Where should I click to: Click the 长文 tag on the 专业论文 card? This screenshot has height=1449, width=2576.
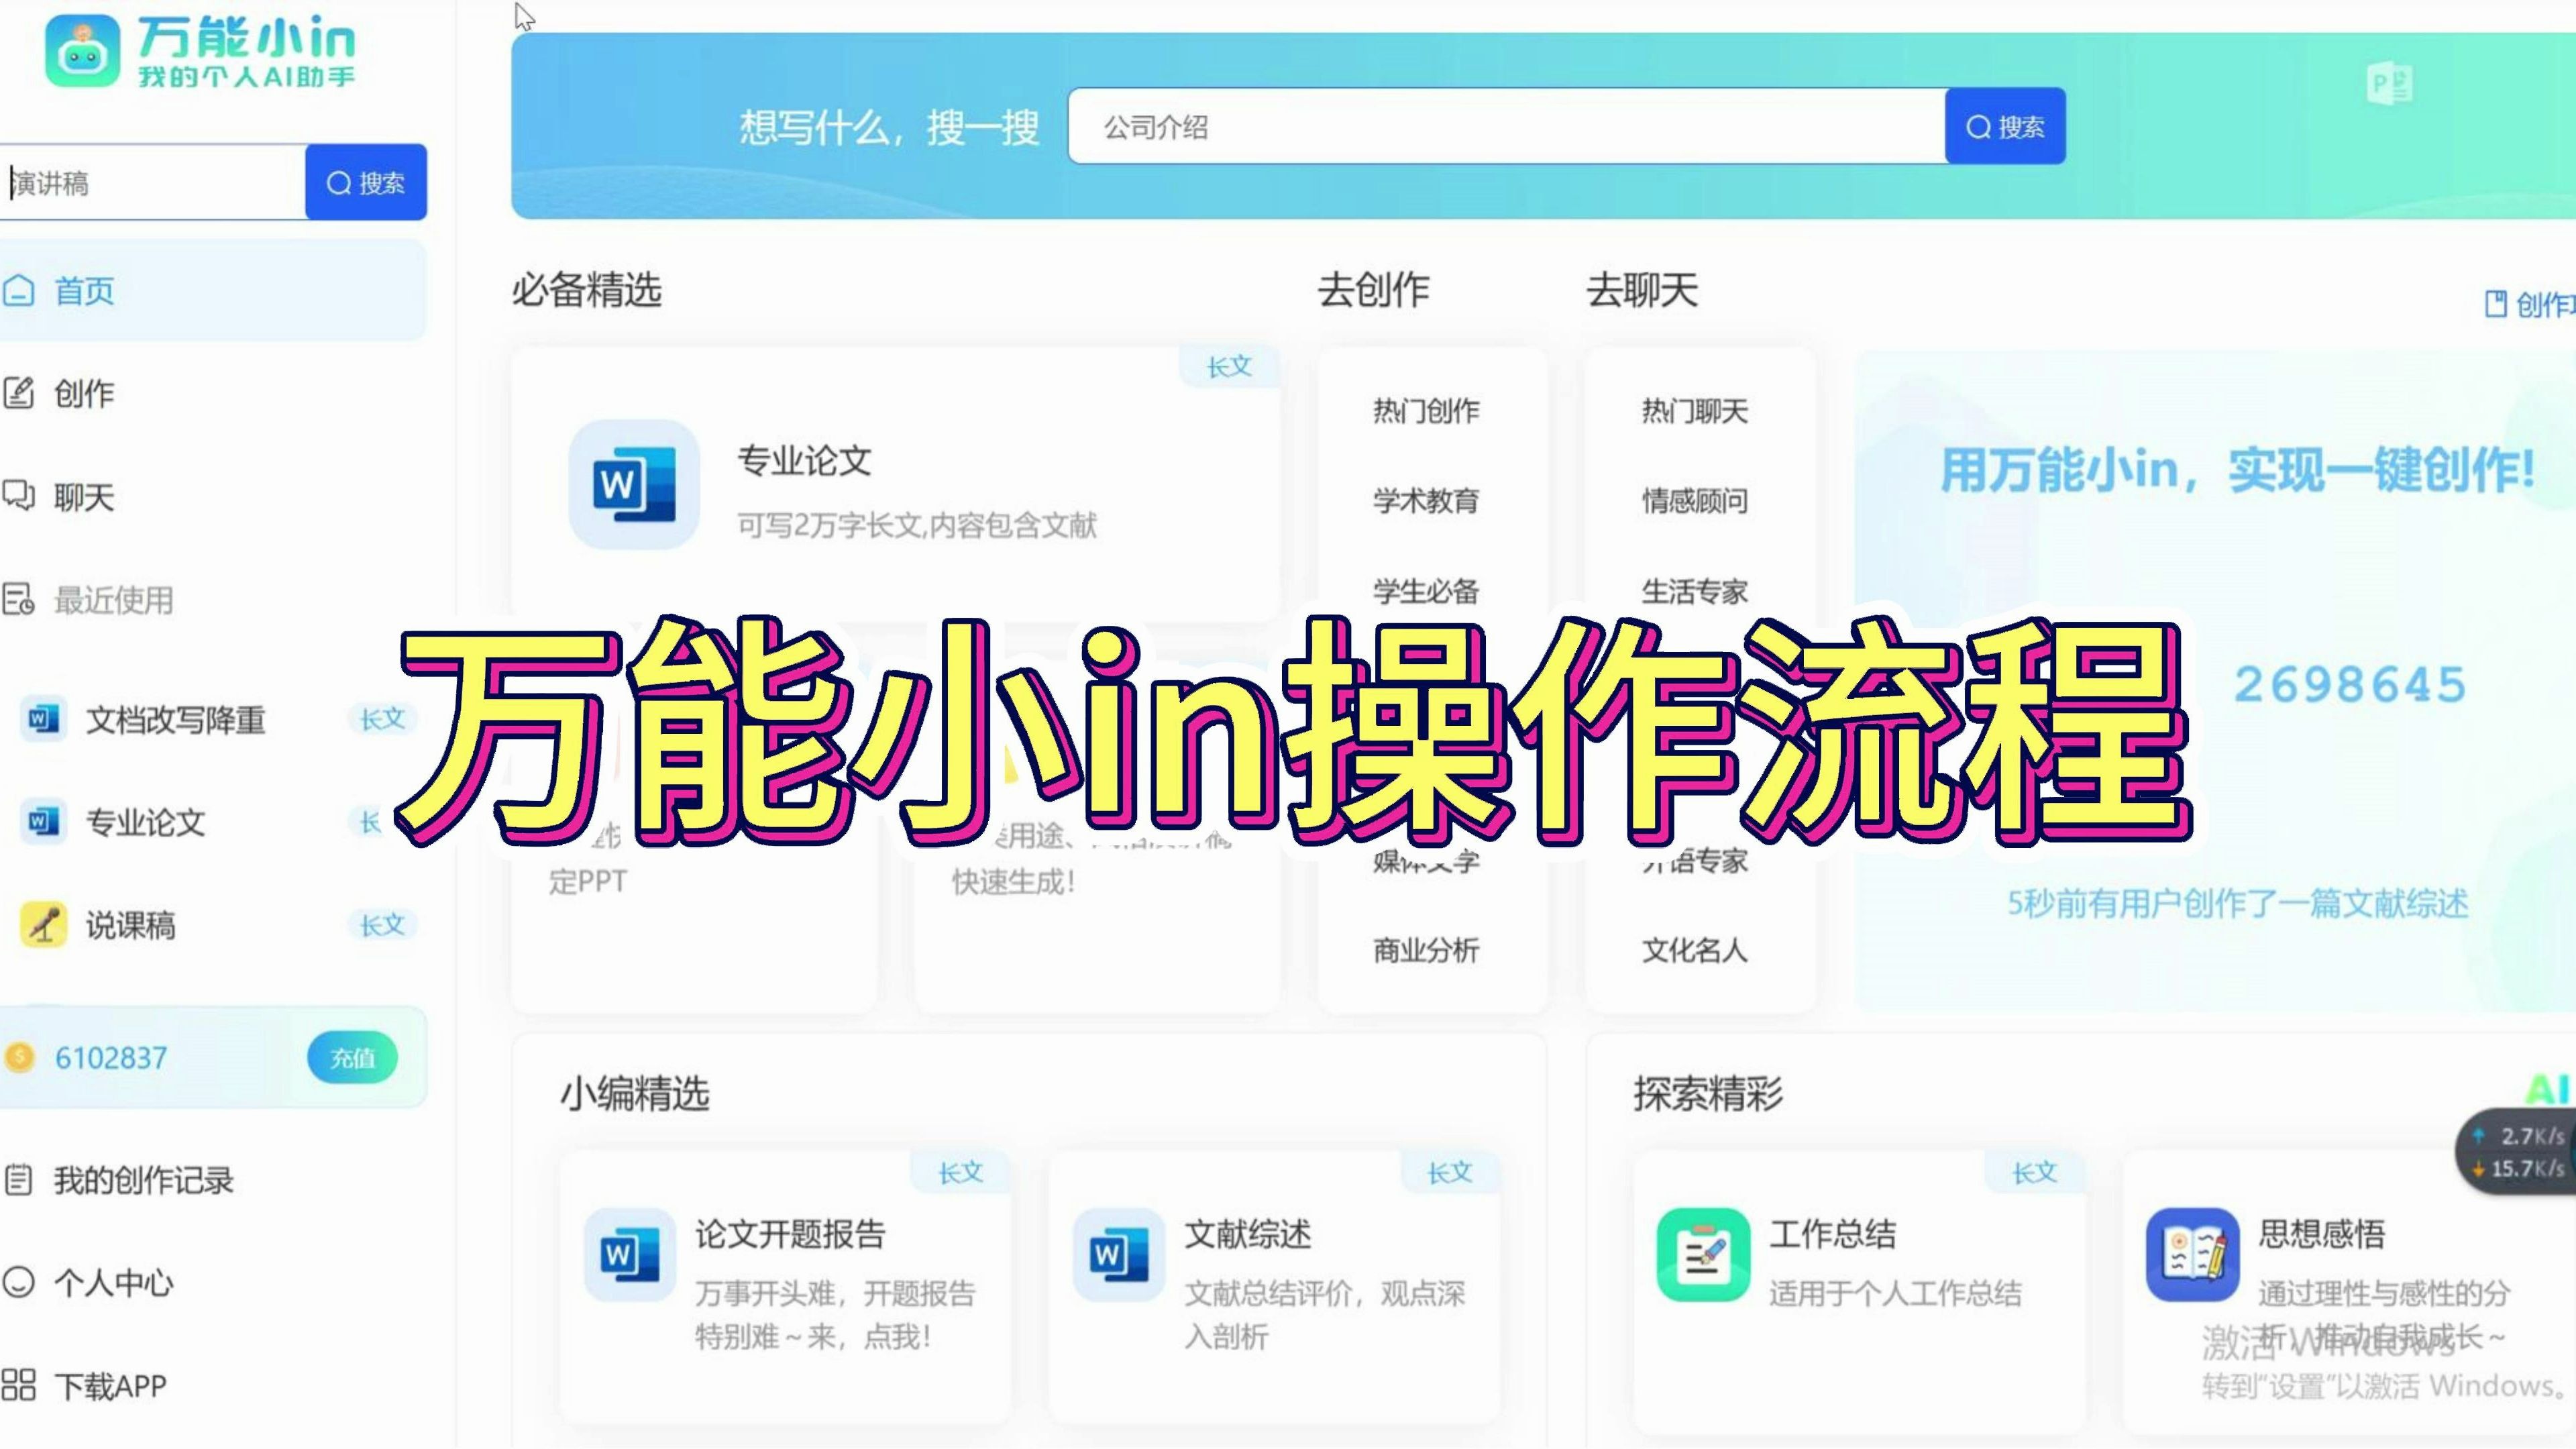point(1229,367)
